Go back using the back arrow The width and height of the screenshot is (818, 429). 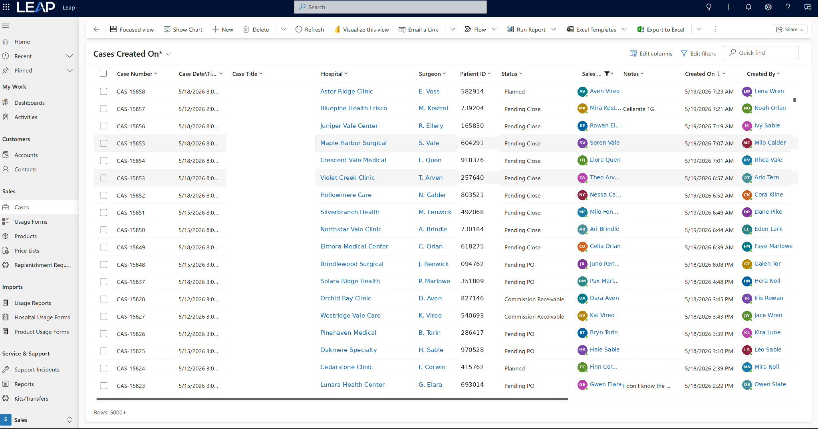click(x=96, y=29)
